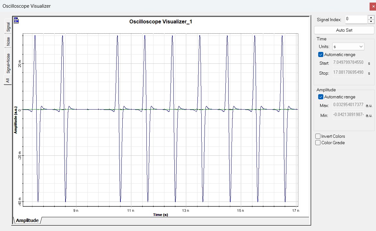Close the Oscilloscope Visualizer window
The height and width of the screenshot is (231, 376).
coord(373,6)
